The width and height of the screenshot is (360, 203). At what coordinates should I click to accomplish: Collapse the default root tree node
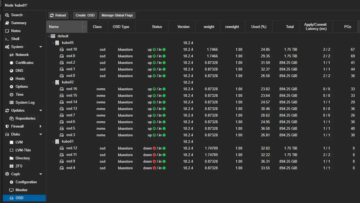(x=49, y=36)
